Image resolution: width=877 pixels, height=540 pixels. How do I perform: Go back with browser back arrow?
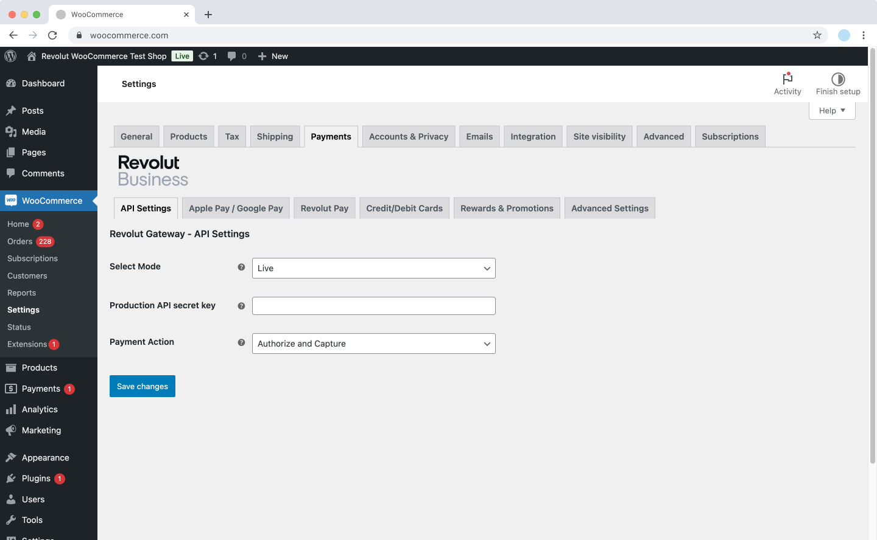point(13,35)
